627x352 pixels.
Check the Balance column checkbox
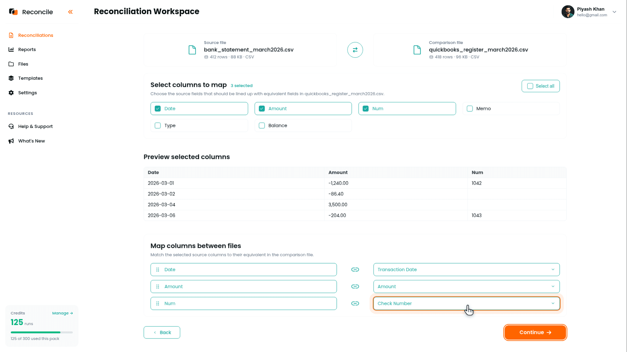(x=262, y=126)
